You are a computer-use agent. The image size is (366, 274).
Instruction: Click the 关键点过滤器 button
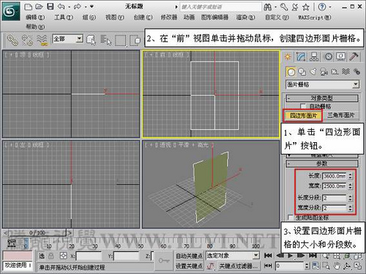point(238,266)
